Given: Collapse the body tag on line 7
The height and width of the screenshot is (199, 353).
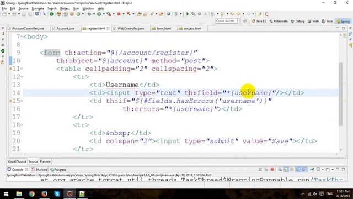Looking at the screenshot, I should (22, 36).
